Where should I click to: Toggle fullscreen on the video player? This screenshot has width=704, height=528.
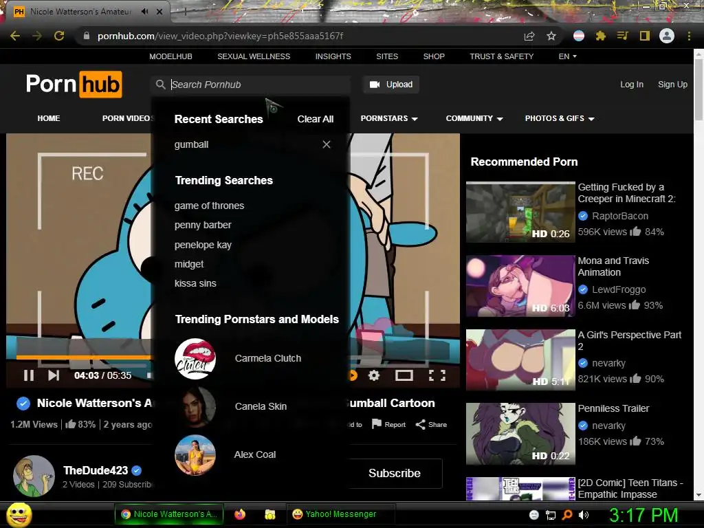pos(437,375)
